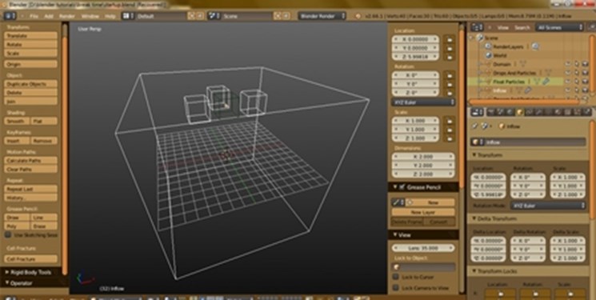This screenshot has height=300, width=596.
Task: Lock the Scale Z value
Action: pyautogui.click(x=450, y=138)
